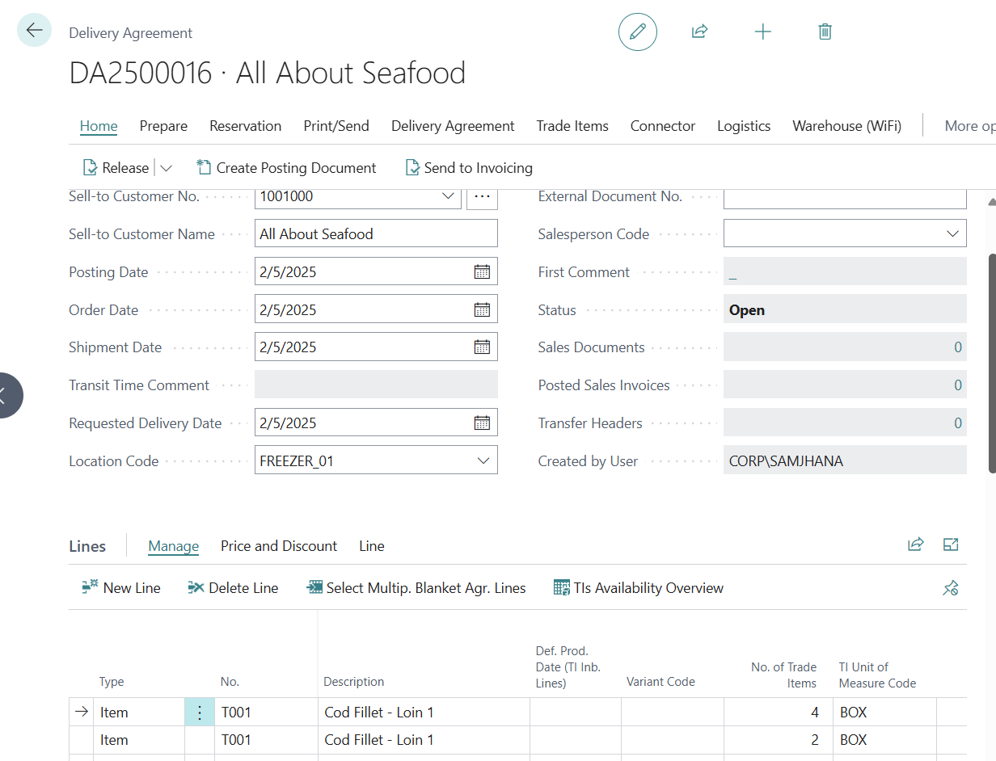Click the pin icon in Lines toolbar

pyautogui.click(x=951, y=588)
